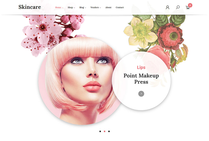Go to the Contact page
The image size is (209, 141).
point(120,8)
